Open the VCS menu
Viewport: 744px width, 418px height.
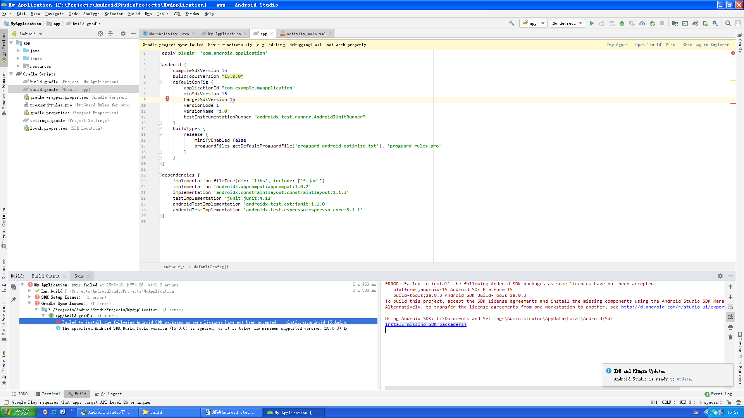(x=177, y=14)
